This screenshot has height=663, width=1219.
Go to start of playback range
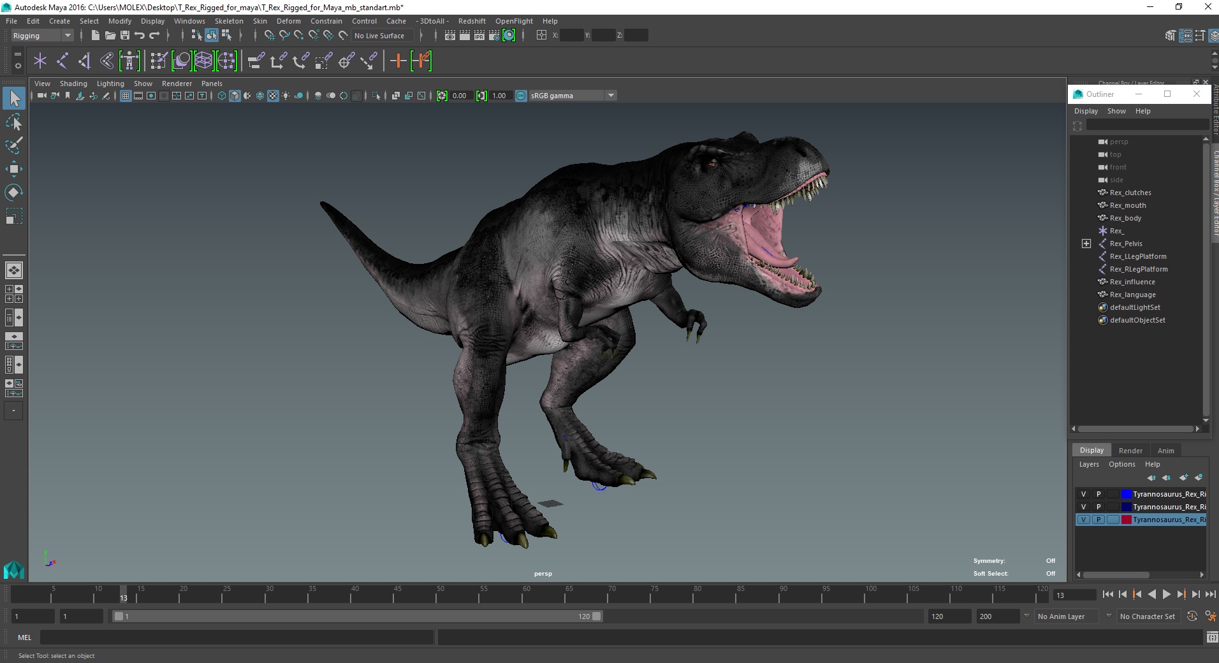click(1107, 594)
